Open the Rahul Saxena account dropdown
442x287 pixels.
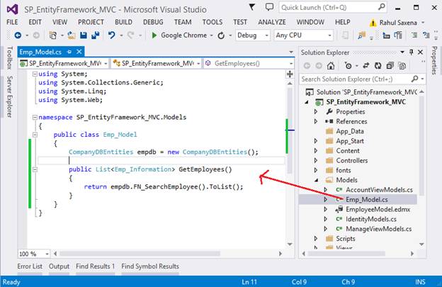pyautogui.click(x=423, y=23)
